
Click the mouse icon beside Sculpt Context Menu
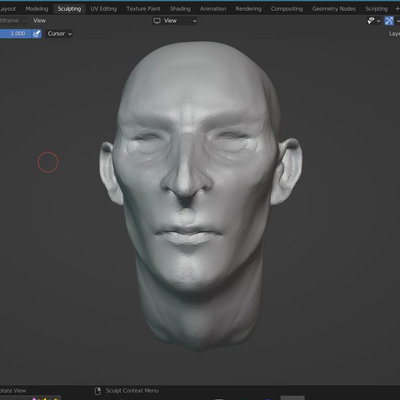coord(98,391)
